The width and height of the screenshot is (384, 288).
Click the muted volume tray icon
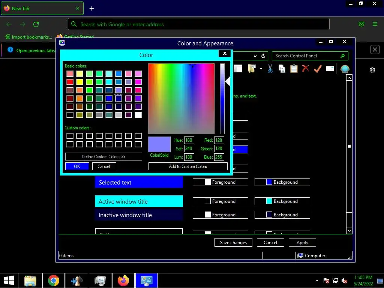344,280
